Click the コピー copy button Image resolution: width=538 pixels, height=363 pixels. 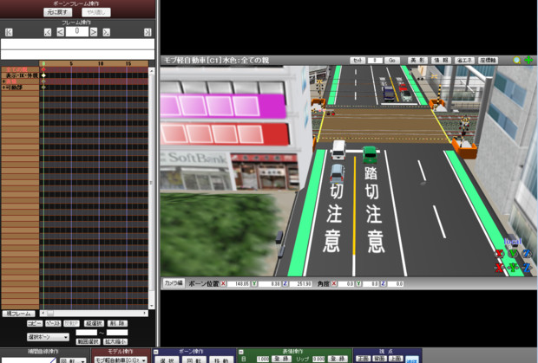[x=35, y=323]
